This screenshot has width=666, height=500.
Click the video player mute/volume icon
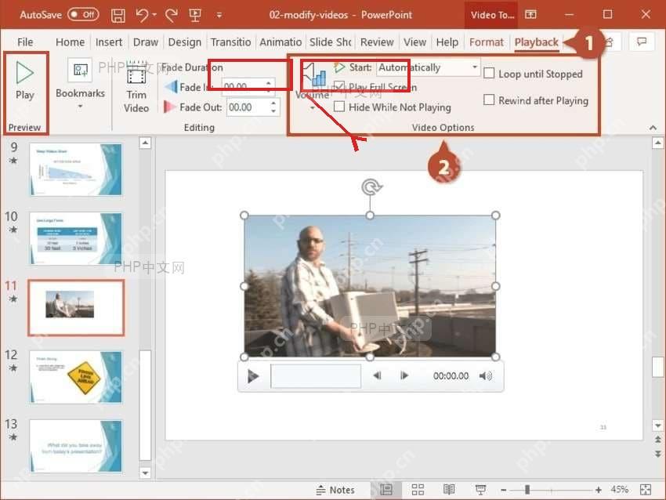[485, 376]
